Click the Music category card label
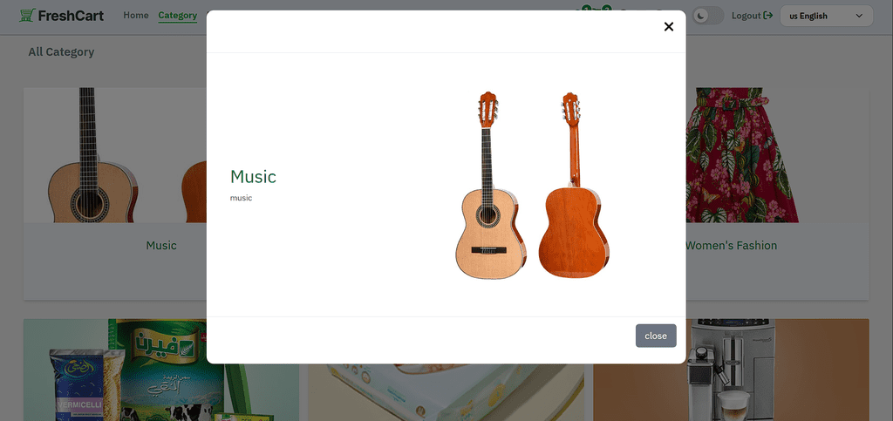Screen dimensions: 893x421 click(161, 246)
